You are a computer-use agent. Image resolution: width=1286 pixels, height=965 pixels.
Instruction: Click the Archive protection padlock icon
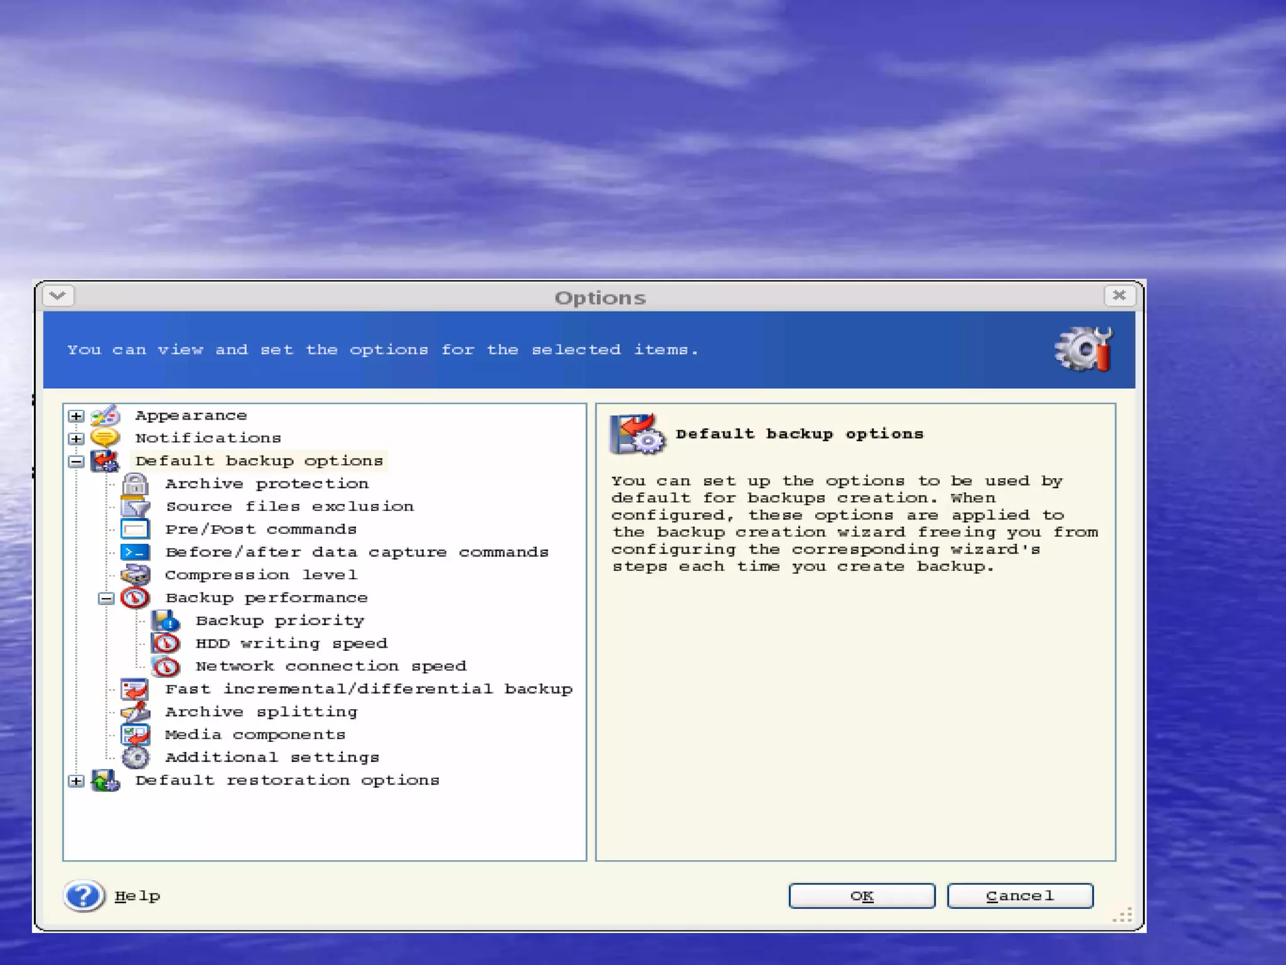(x=135, y=484)
